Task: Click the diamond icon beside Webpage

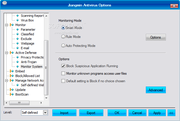Action: point(18,43)
